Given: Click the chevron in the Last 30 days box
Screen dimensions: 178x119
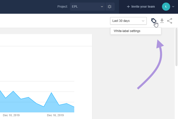Looking at the screenshot, I should 143,21.
